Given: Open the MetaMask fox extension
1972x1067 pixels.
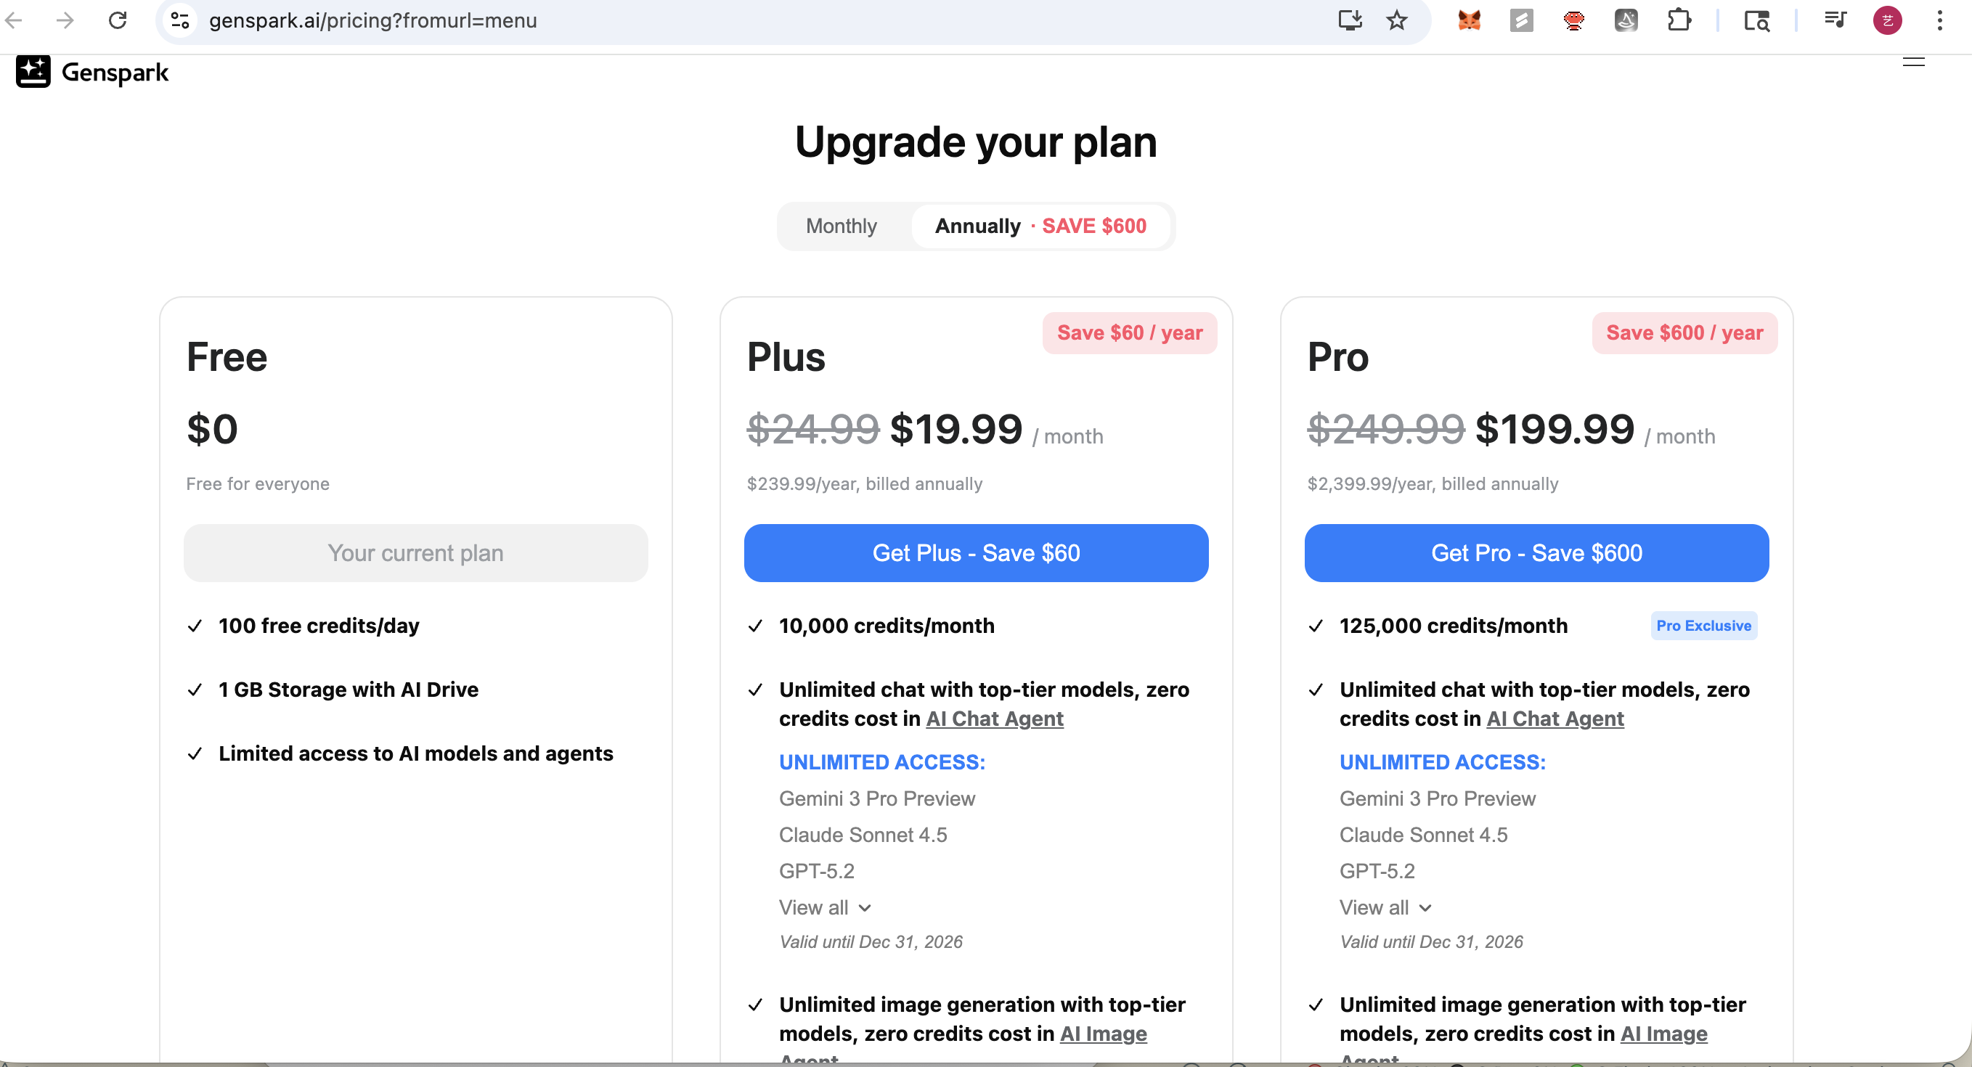Looking at the screenshot, I should click(x=1468, y=20).
